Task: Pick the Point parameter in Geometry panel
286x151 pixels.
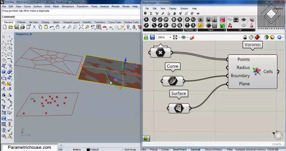Action: point(146,19)
